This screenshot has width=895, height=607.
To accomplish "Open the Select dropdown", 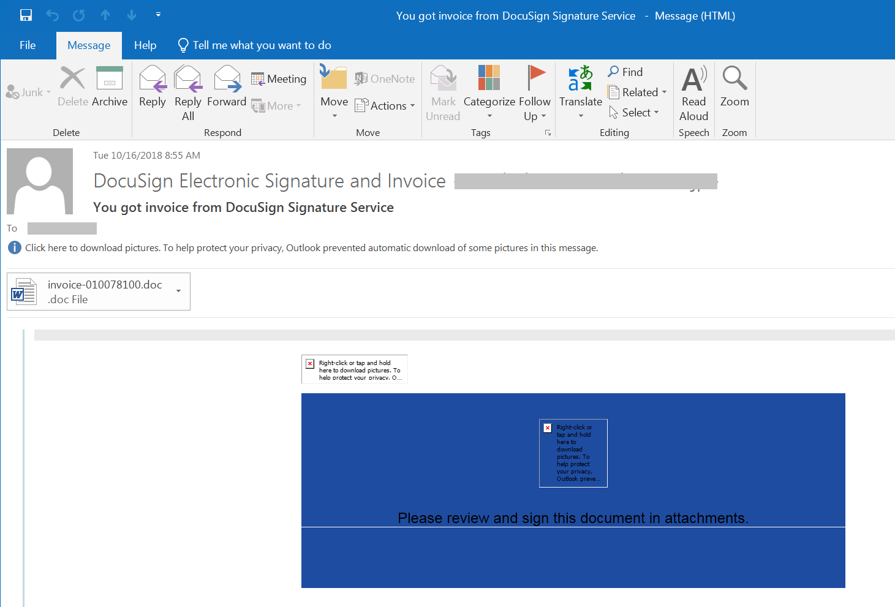I will coord(633,113).
